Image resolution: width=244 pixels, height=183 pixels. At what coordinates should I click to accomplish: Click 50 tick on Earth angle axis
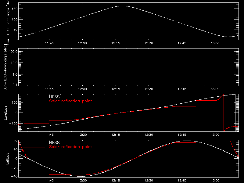point(16,30)
